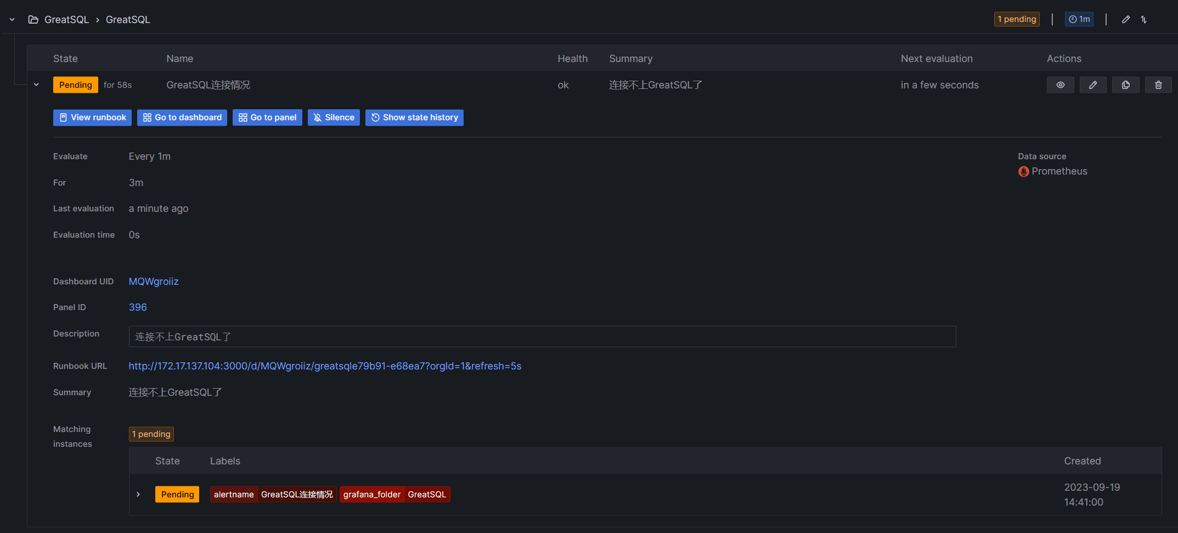Click the alertname label tag
Viewport: 1178px width, 533px height.
click(273, 495)
